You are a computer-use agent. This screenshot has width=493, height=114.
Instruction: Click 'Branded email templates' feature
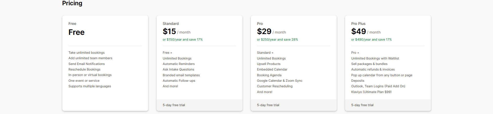pyautogui.click(x=181, y=75)
